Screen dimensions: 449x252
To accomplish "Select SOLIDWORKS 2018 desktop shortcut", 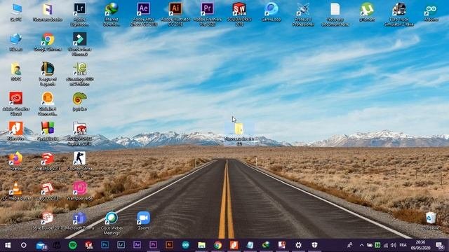I will coord(239,15).
